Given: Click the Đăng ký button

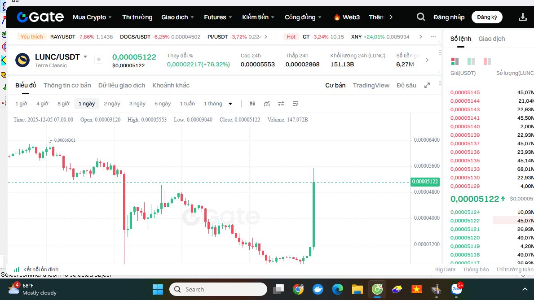Looking at the screenshot, I should tap(487, 17).
